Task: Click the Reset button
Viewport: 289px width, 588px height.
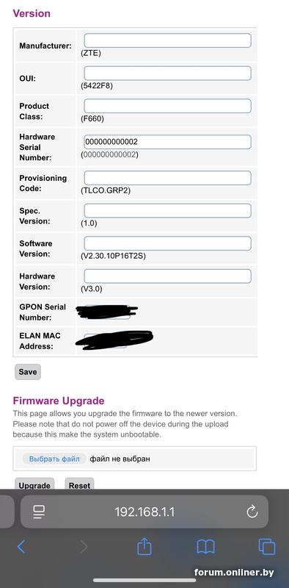Action: point(79,484)
